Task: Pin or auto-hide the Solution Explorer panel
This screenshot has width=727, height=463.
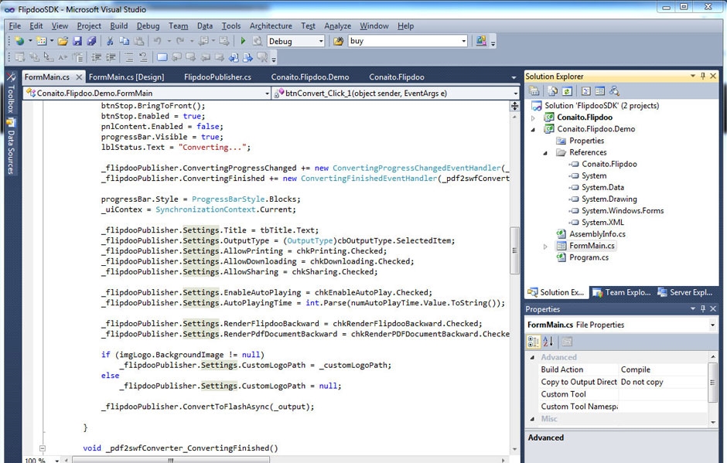Action: coord(703,76)
